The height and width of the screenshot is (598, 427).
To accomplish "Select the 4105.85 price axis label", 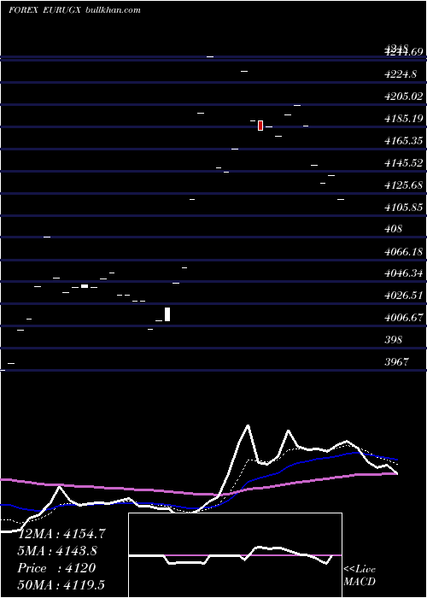I will coord(404,207).
